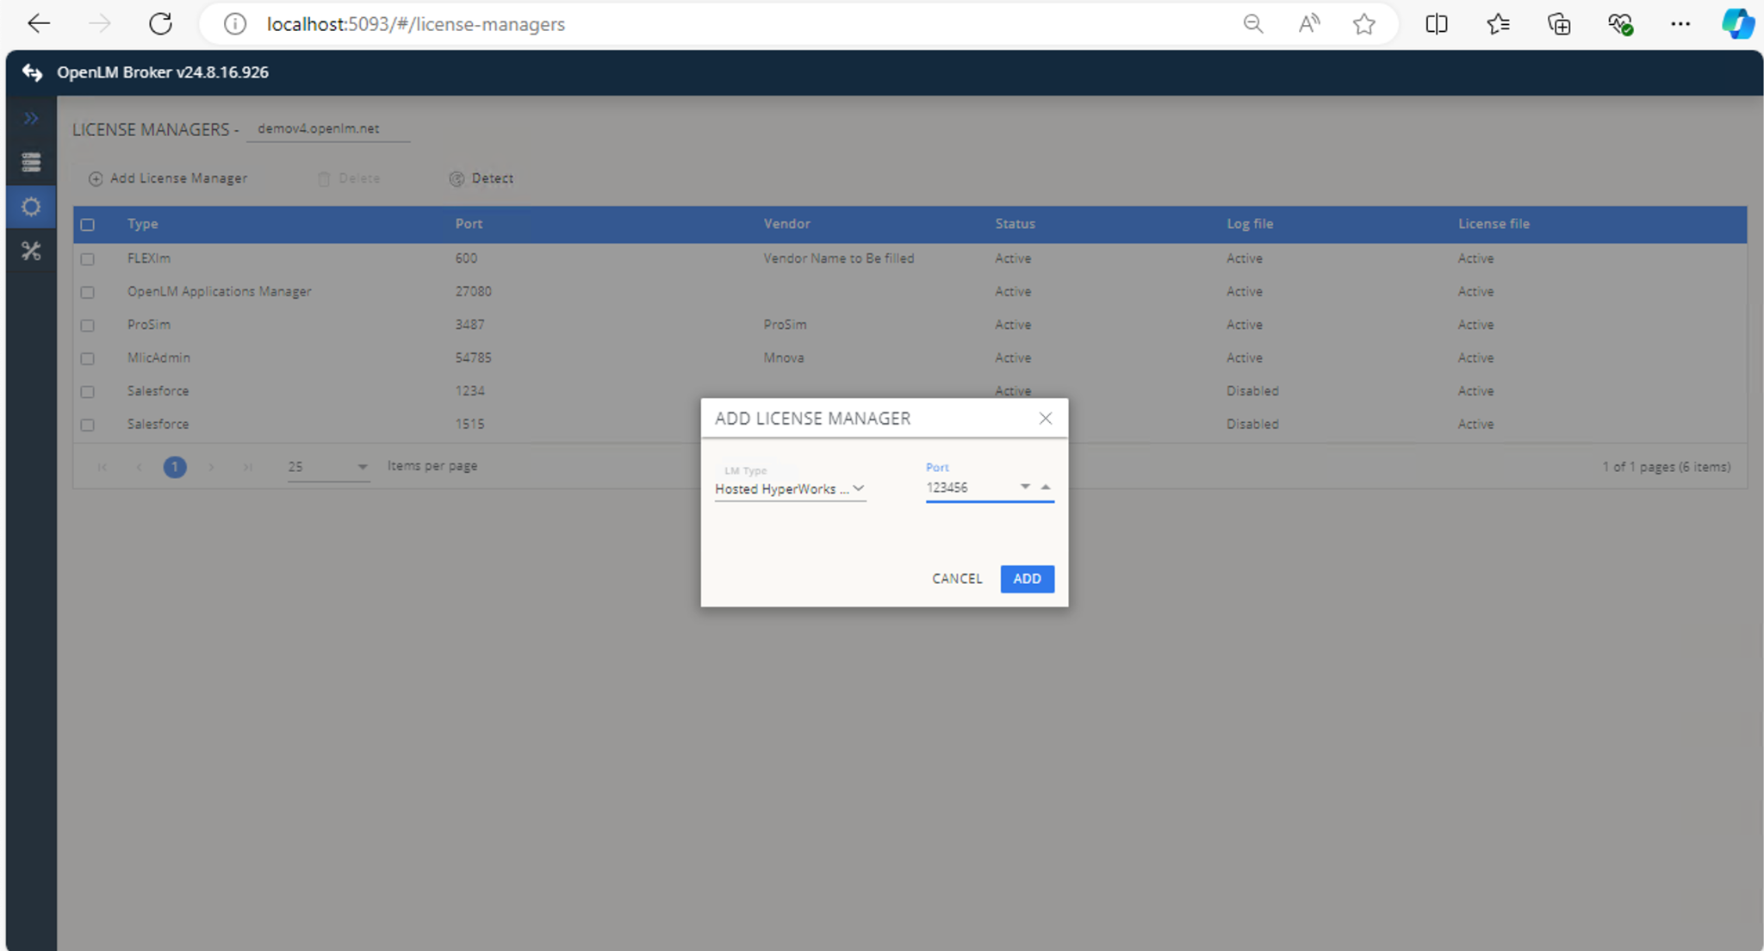Click the Add License Manager plus icon

(x=96, y=178)
